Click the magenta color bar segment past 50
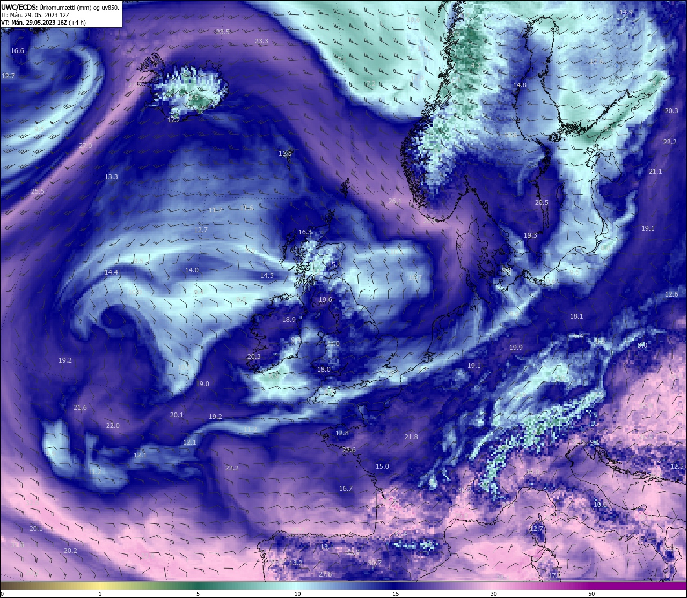The width and height of the screenshot is (687, 598). (x=639, y=586)
